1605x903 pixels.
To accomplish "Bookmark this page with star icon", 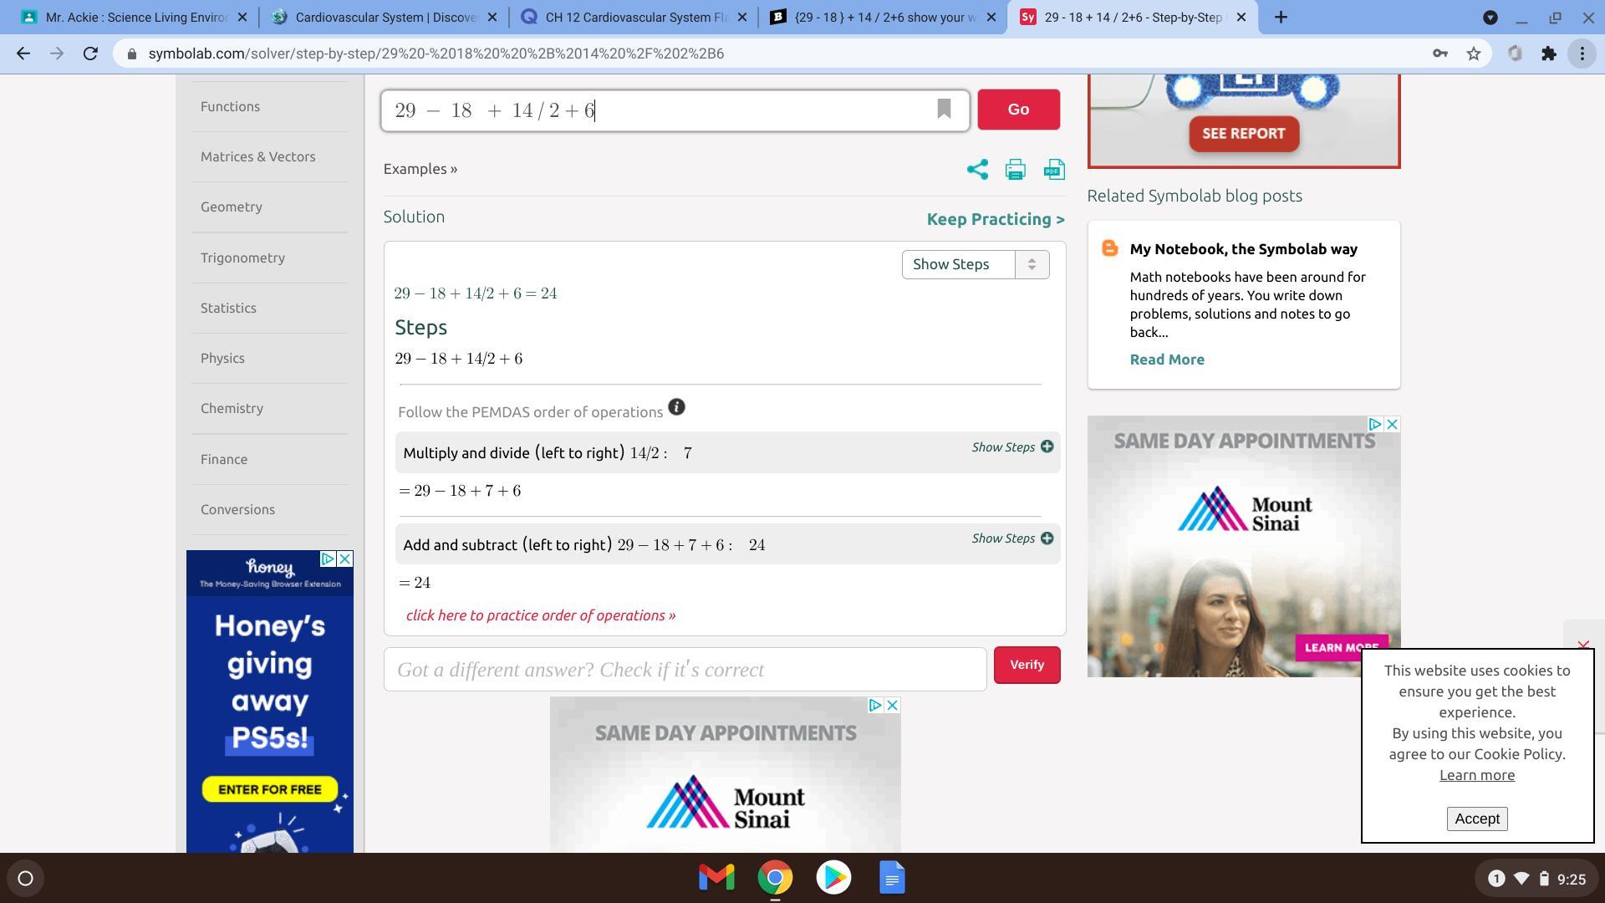I will pos(1474,54).
